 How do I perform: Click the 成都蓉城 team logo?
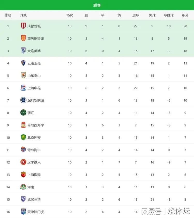pyautogui.click(x=23, y=26)
